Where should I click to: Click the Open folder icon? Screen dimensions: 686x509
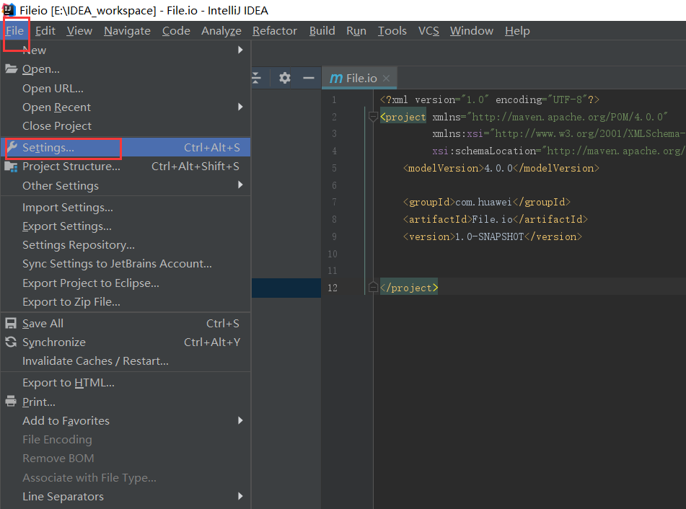click(11, 68)
